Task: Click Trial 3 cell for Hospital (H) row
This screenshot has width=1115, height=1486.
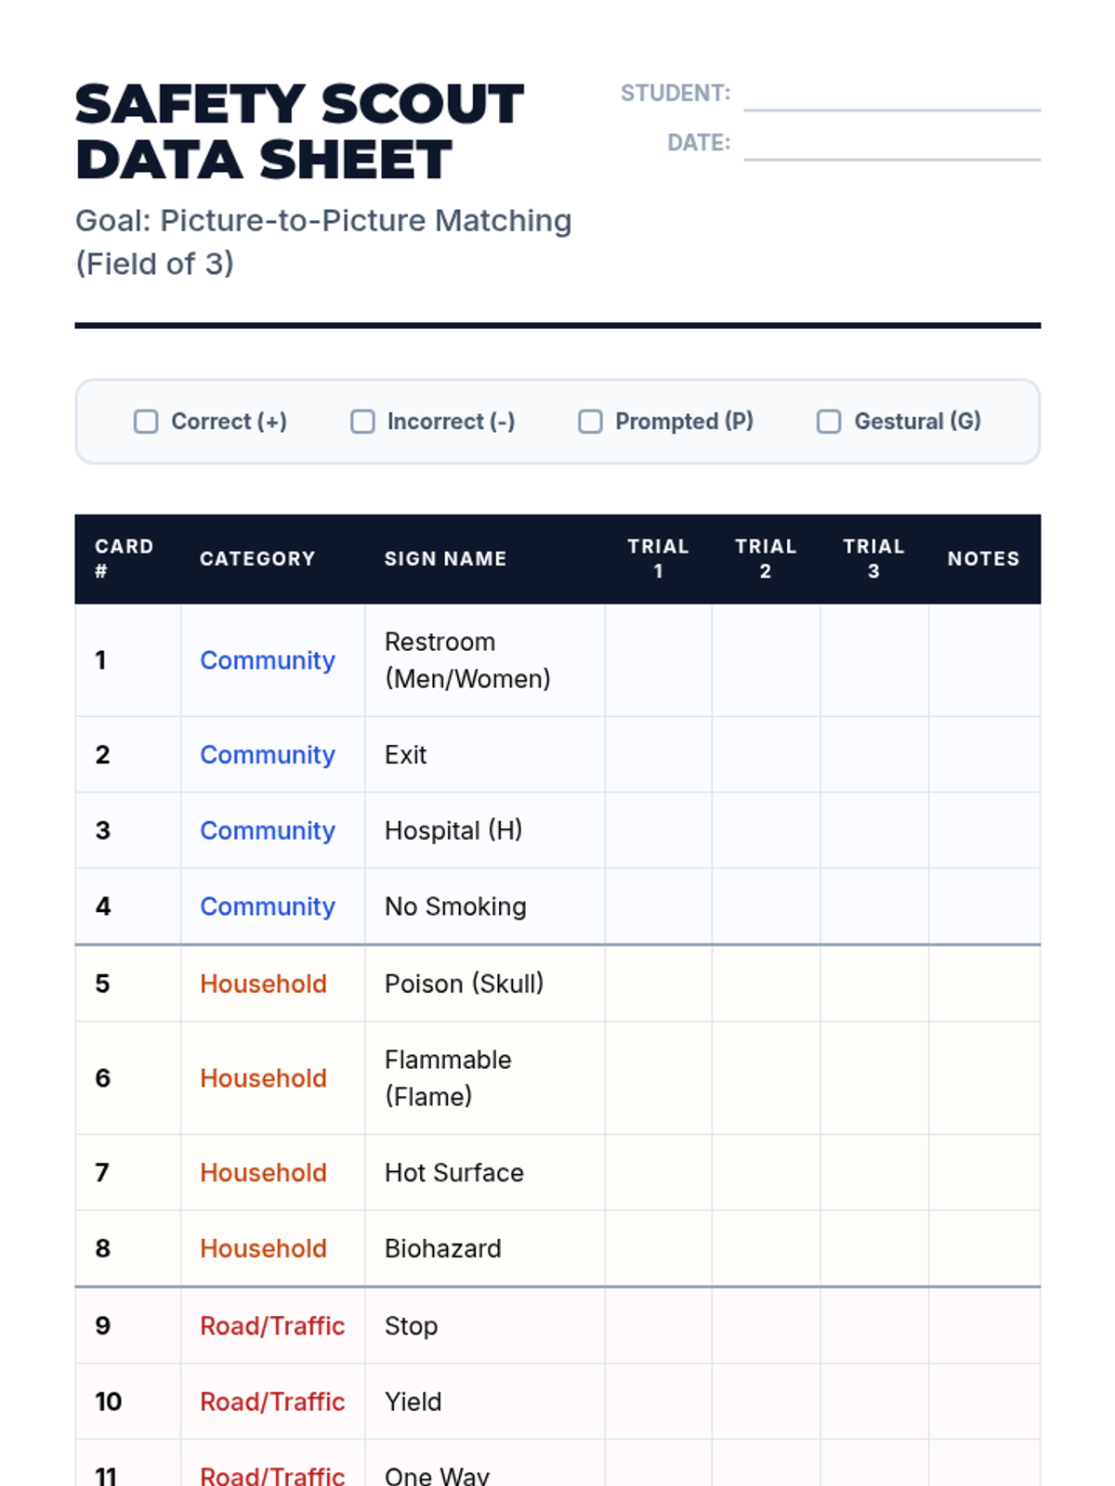Action: pos(873,830)
